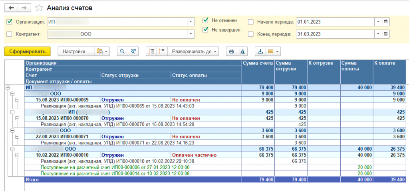Enable the Контрагент filter checkbox
Viewport: 409px width, 191px height.
click(x=9, y=34)
